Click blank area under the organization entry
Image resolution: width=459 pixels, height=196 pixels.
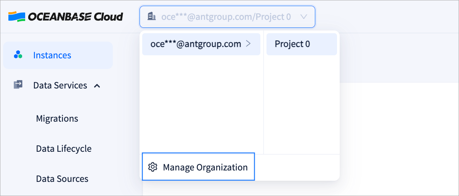pos(201,103)
